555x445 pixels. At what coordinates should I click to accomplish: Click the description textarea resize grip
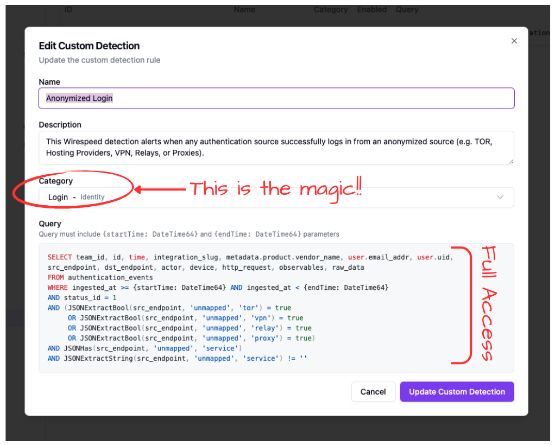tap(510, 160)
